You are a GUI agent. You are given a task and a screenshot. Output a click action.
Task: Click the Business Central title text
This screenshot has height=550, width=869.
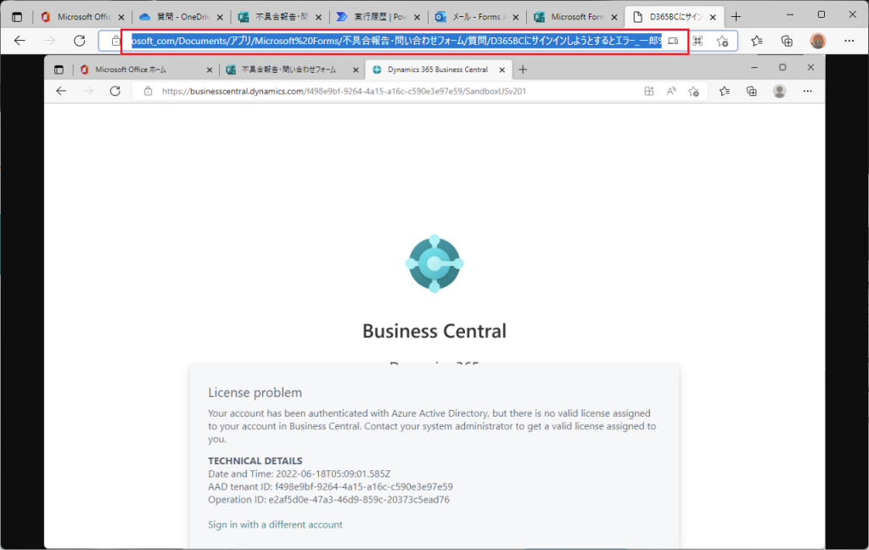pyautogui.click(x=434, y=331)
